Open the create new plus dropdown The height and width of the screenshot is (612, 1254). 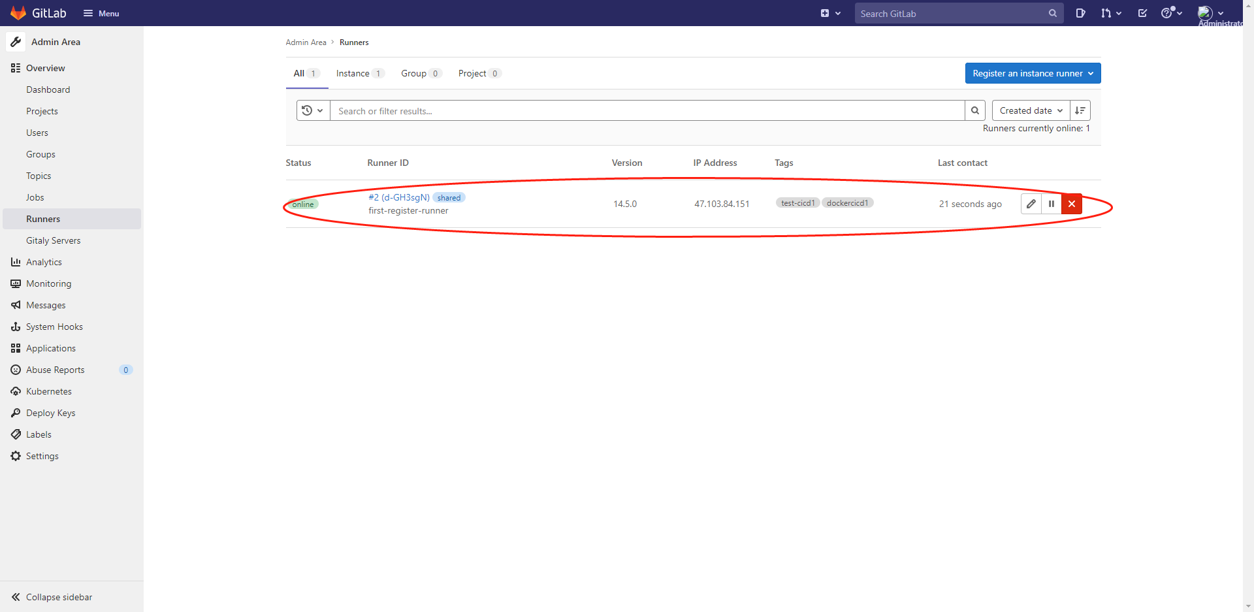[831, 13]
